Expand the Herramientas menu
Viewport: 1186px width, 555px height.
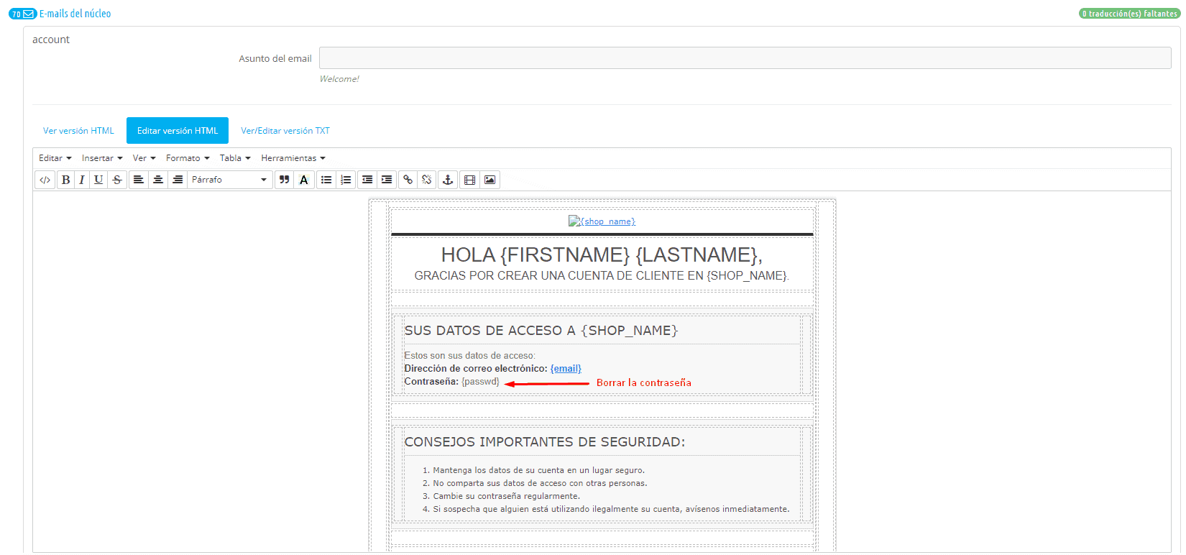(x=293, y=158)
